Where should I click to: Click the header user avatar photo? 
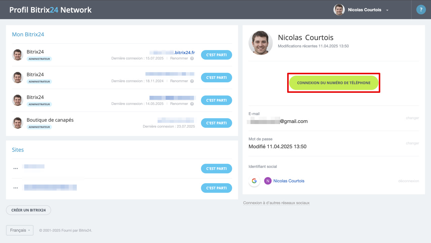click(339, 10)
